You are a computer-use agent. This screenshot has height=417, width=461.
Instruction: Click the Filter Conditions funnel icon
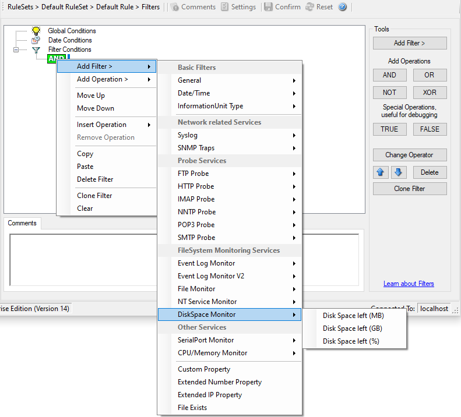pyautogui.click(x=36, y=50)
